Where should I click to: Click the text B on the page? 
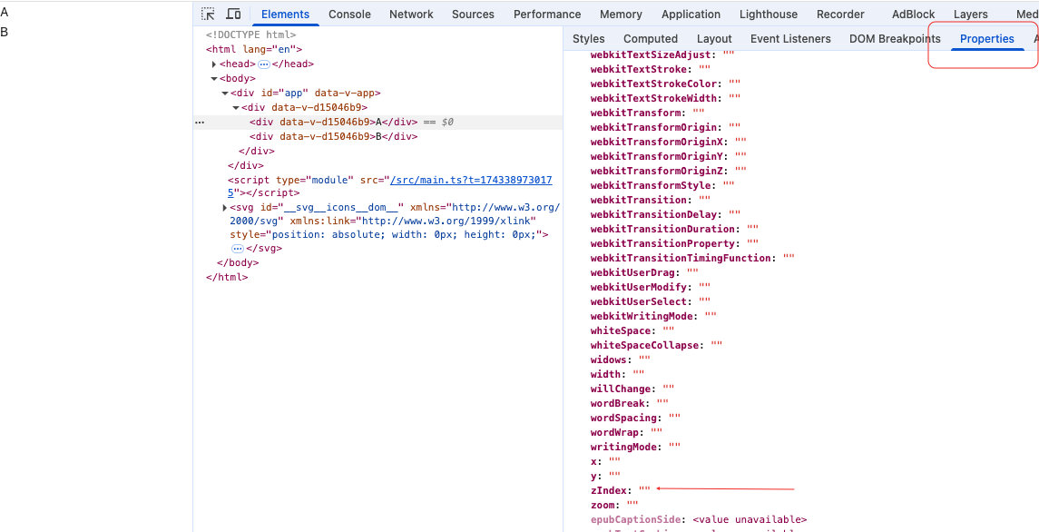pos(4,31)
